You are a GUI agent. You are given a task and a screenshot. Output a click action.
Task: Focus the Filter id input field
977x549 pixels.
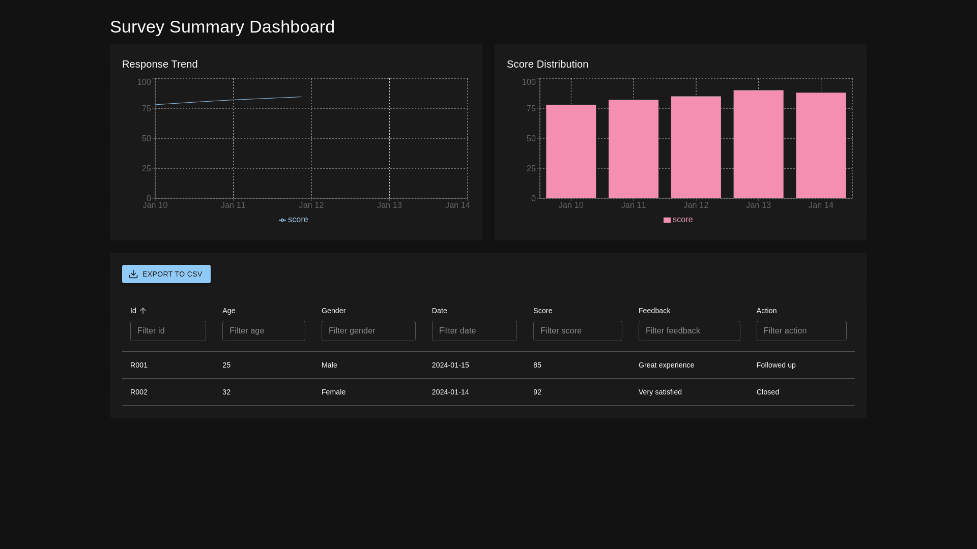coord(168,331)
